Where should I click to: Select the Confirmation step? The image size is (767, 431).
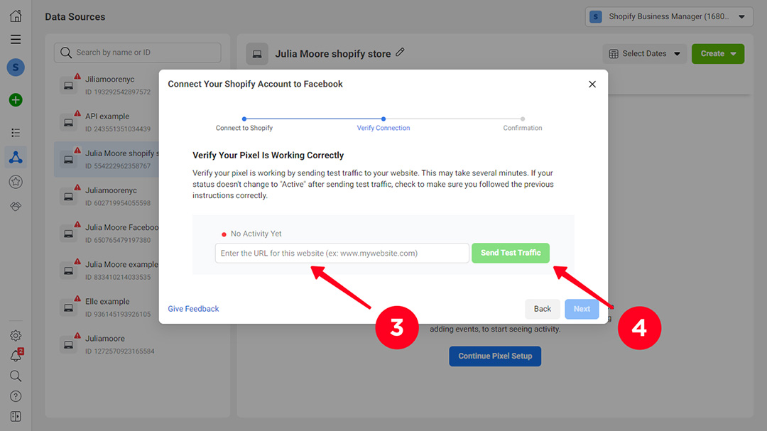[523, 124]
